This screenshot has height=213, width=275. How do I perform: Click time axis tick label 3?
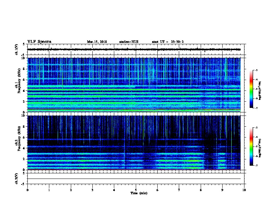pyautogui.click(x=92, y=190)
